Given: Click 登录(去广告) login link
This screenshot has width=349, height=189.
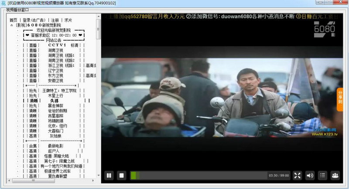Looking at the screenshot, I should click(34, 20).
